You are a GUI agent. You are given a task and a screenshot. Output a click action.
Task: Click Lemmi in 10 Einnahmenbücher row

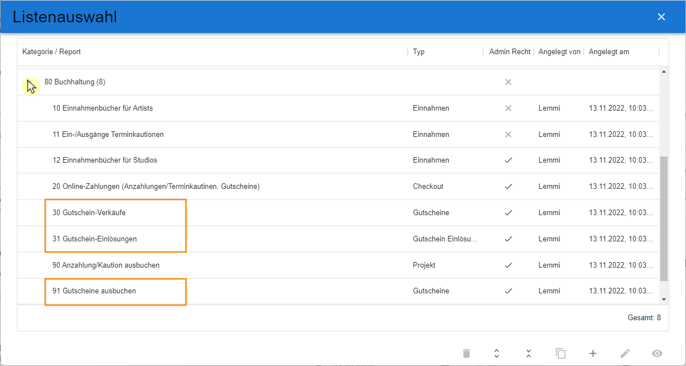point(549,108)
